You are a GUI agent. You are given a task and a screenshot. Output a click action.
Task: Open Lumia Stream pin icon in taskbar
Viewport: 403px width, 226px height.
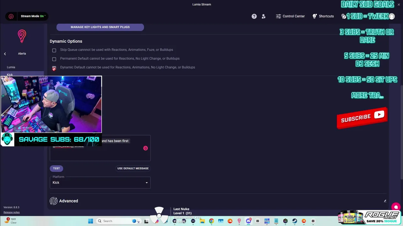239,221
